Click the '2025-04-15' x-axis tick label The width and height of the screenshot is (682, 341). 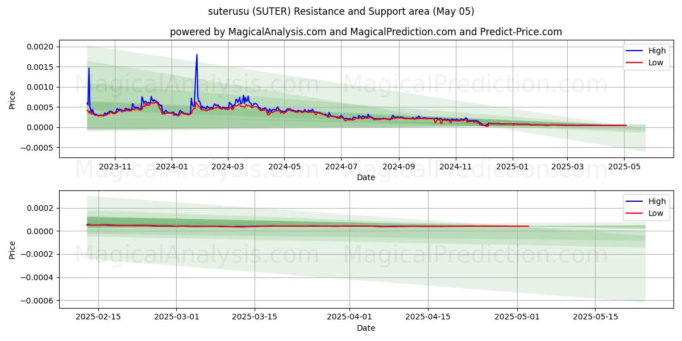click(427, 317)
